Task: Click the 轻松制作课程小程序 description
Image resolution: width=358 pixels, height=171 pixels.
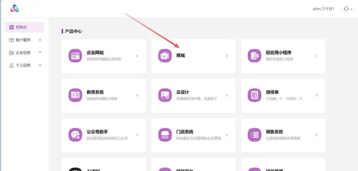Action: pyautogui.click(x=102, y=99)
